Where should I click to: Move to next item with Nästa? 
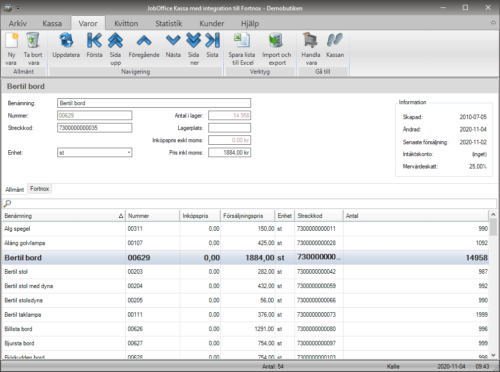click(x=173, y=45)
